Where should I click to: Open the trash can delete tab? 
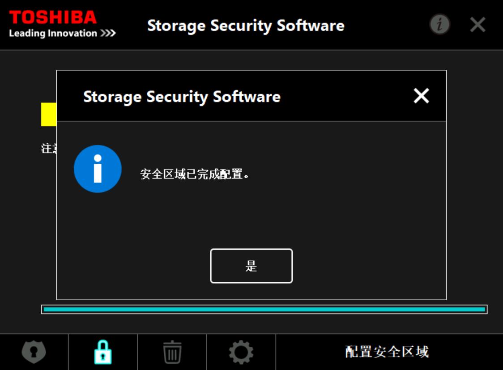172,352
